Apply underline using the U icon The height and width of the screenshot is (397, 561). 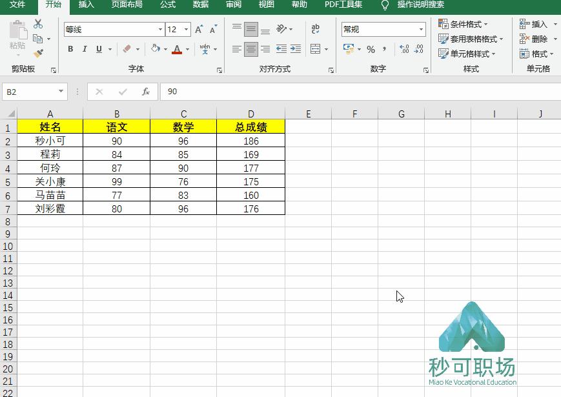[x=98, y=50]
